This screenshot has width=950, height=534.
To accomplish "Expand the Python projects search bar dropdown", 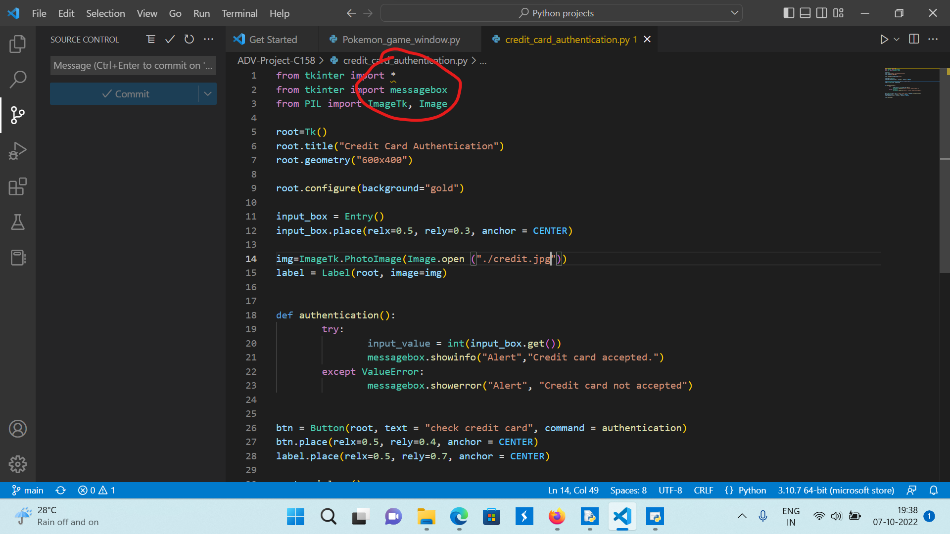I will tap(734, 13).
